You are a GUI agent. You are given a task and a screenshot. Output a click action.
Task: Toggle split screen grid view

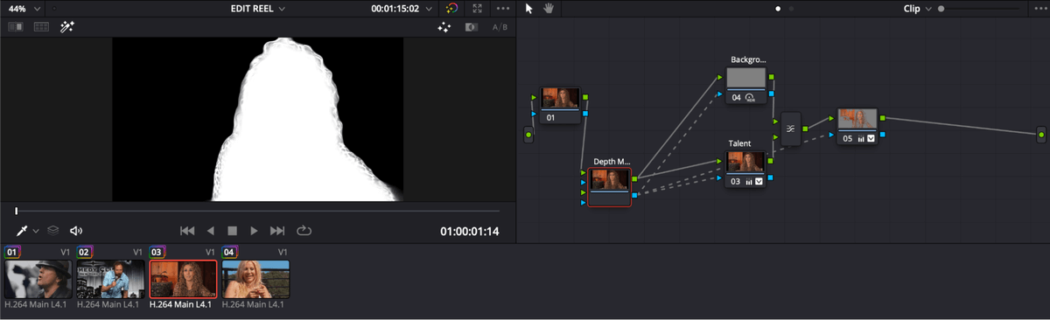pyautogui.click(x=41, y=27)
